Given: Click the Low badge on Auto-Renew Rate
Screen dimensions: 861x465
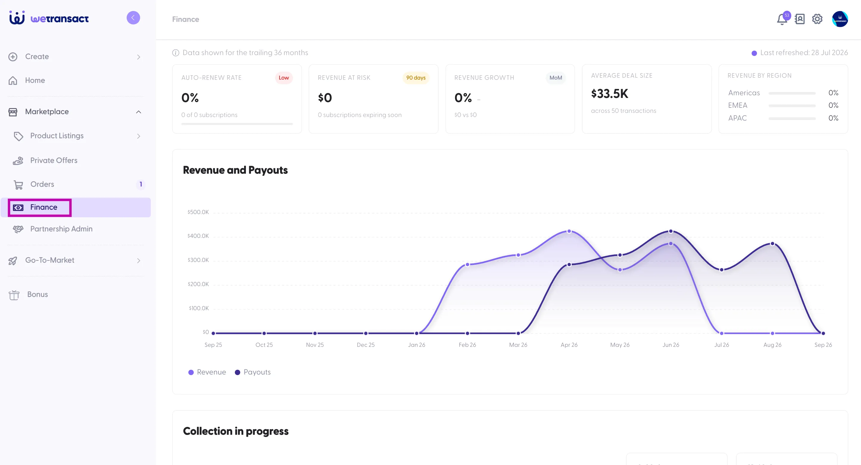Looking at the screenshot, I should (284, 78).
